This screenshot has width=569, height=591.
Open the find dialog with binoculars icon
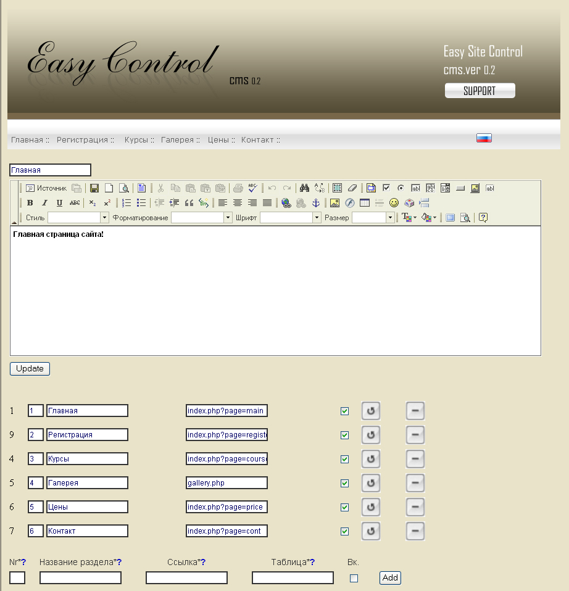click(303, 188)
